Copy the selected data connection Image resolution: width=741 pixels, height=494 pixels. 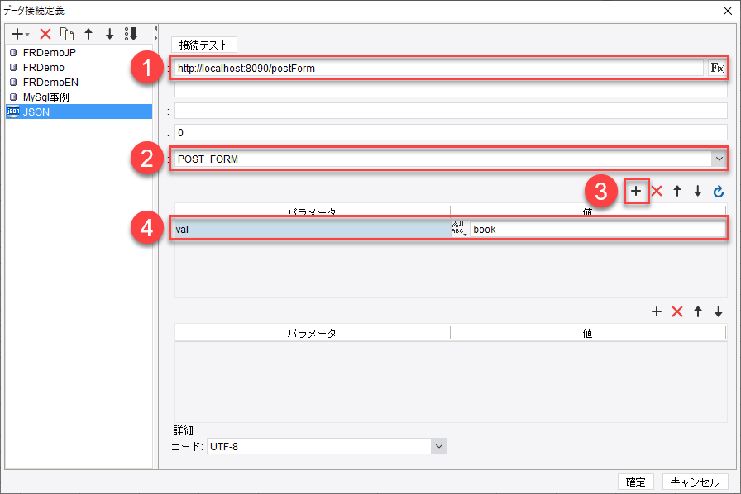pyautogui.click(x=67, y=34)
